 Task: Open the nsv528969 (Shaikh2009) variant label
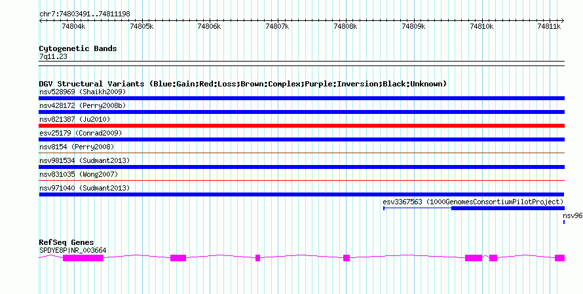click(83, 92)
